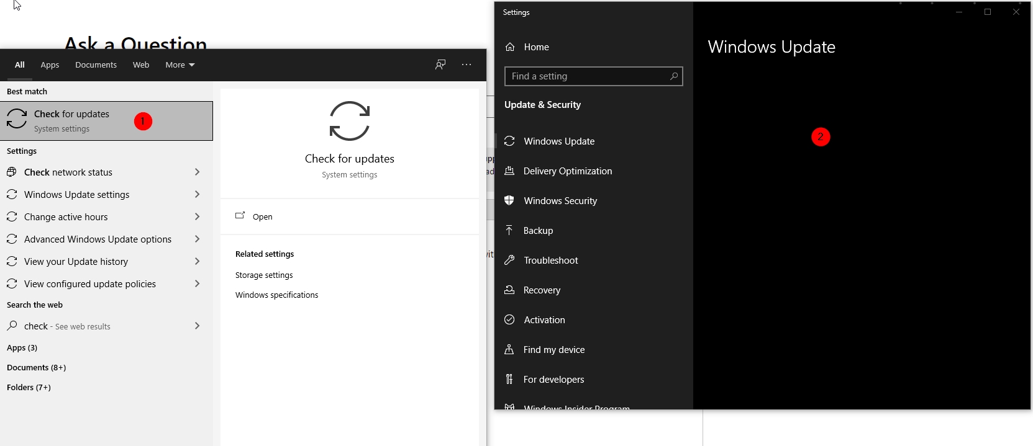
Task: Expand Advanced Windows Update options arrow
Action: click(x=197, y=239)
